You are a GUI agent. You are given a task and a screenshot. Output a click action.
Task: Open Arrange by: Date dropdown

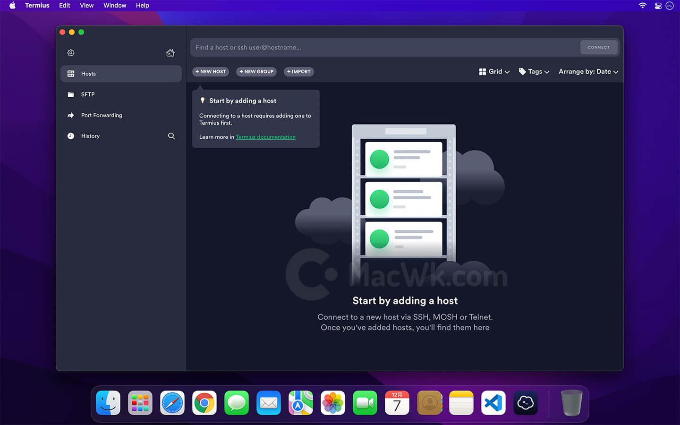click(588, 72)
